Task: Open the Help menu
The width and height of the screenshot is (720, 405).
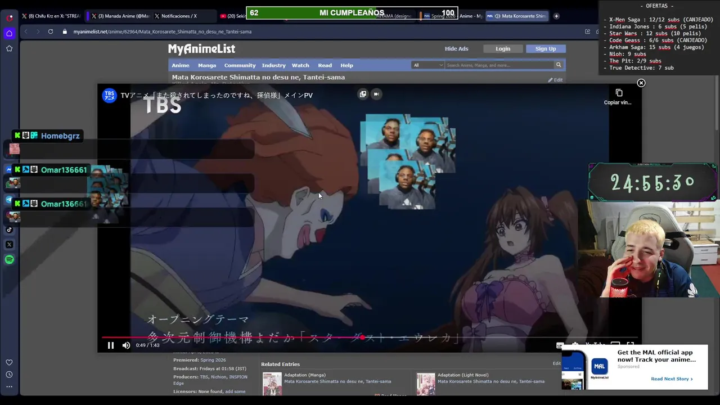Action: [x=346, y=65]
